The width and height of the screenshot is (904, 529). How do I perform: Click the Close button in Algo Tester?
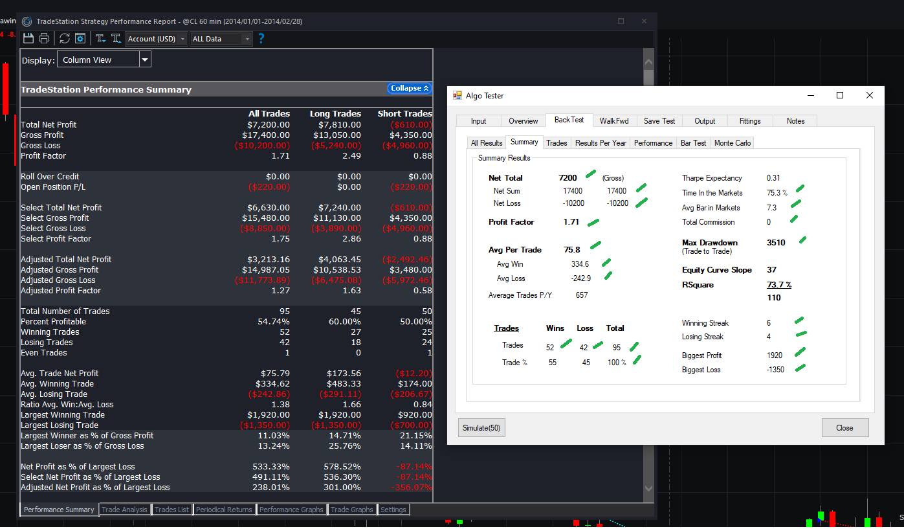click(x=844, y=428)
